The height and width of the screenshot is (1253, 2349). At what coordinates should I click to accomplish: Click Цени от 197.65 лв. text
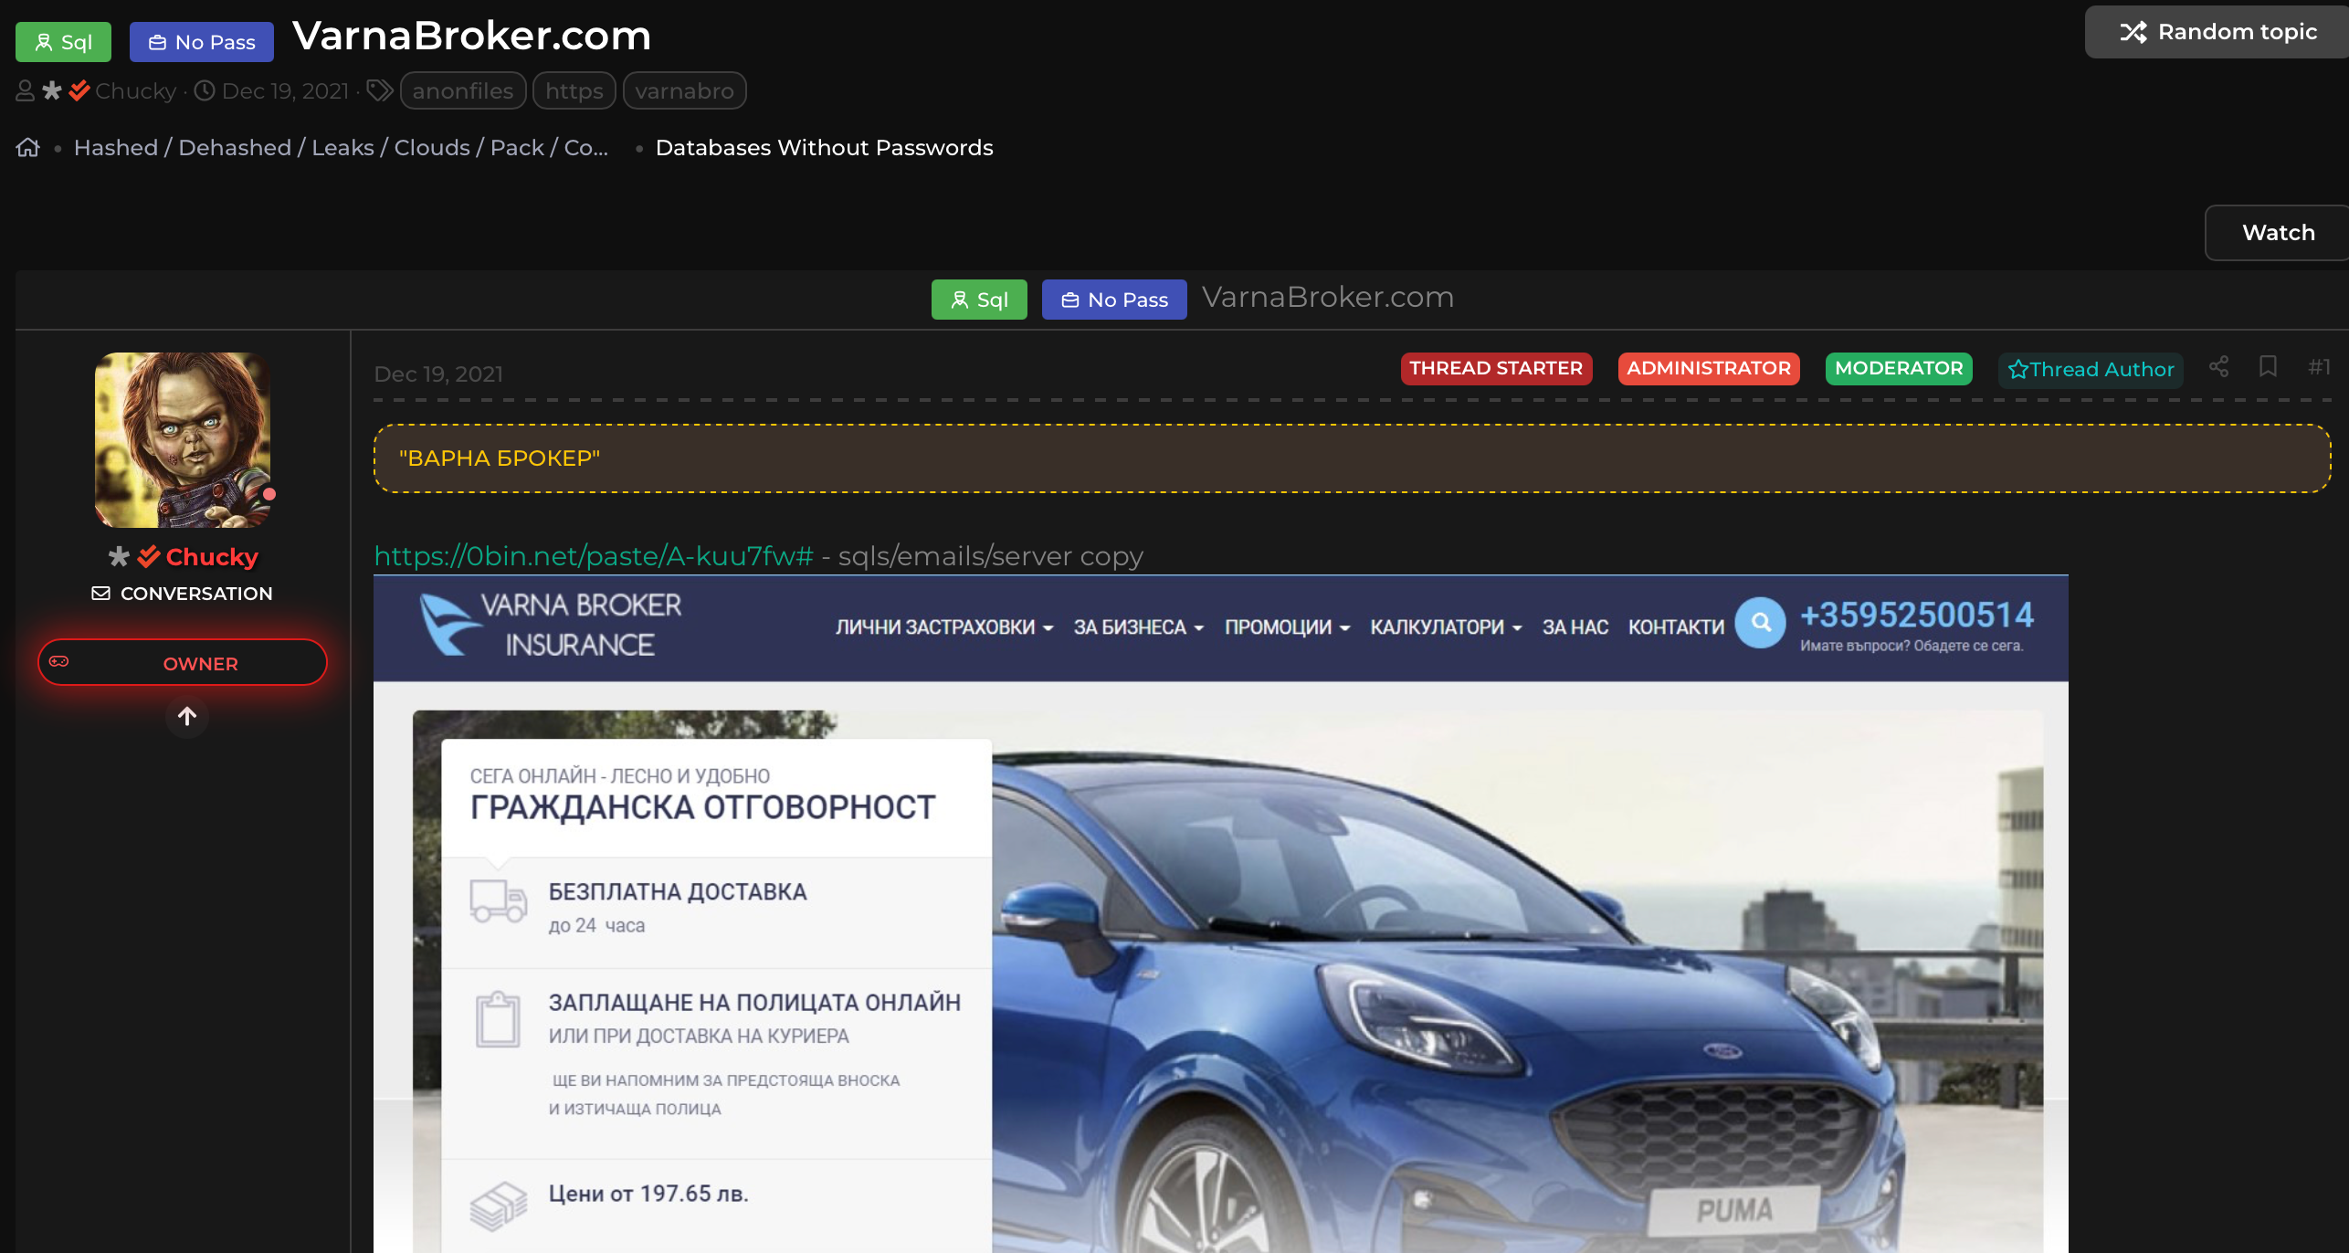(x=648, y=1195)
